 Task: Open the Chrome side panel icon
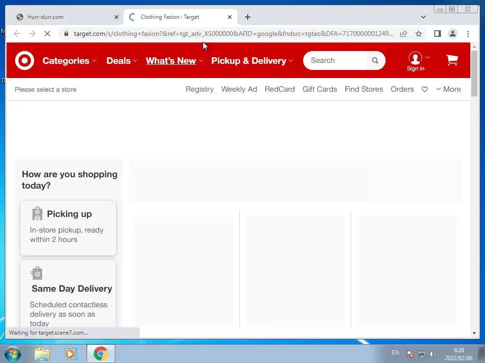(437, 34)
